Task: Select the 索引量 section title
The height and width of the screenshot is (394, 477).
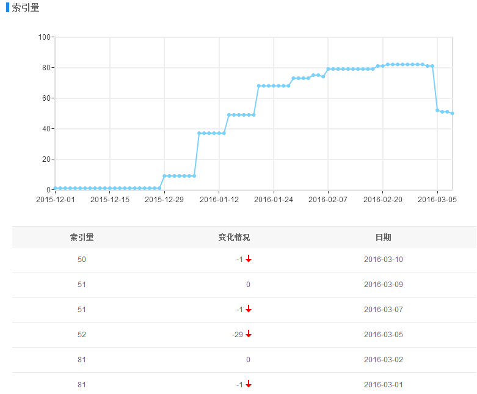Action: pos(26,7)
